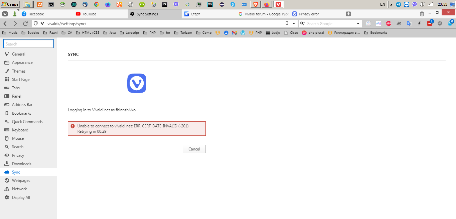The height and width of the screenshot is (219, 456).
Task: Open the search engine selector magnifier
Action: (302, 23)
